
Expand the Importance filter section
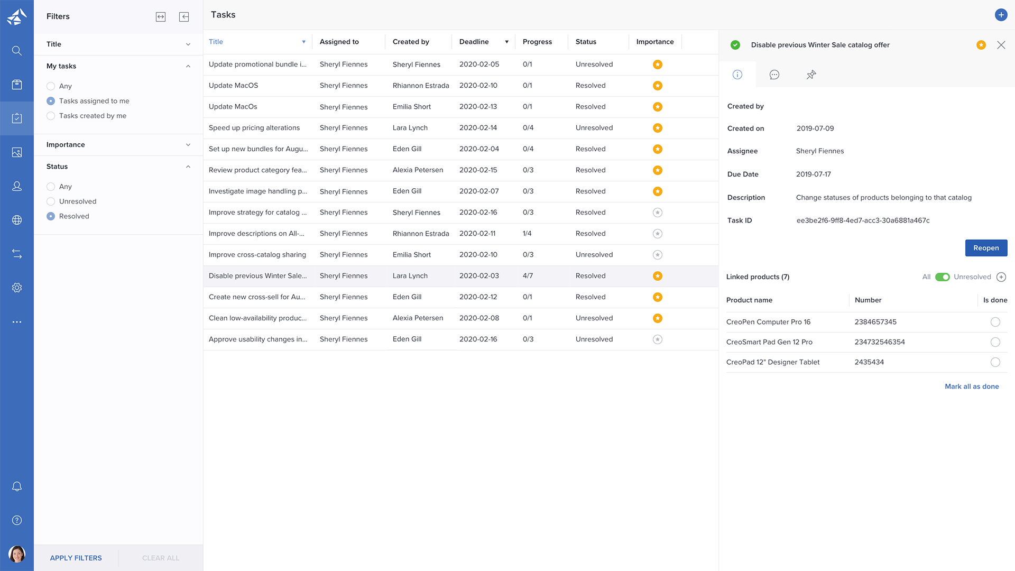(x=188, y=145)
